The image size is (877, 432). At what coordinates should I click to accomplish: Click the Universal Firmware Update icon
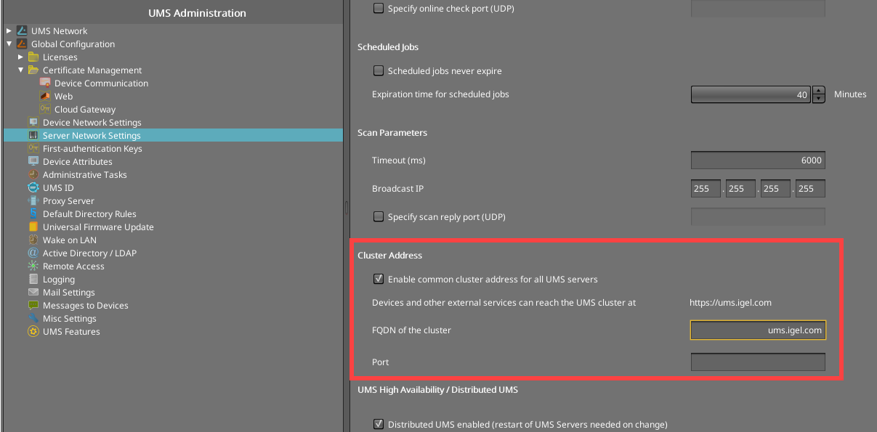[33, 227]
